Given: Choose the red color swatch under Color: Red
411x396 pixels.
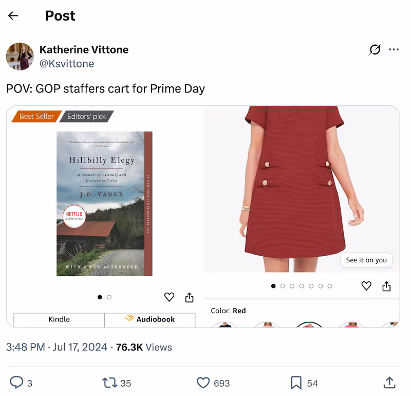Looking at the screenshot, I should pyautogui.click(x=309, y=327).
